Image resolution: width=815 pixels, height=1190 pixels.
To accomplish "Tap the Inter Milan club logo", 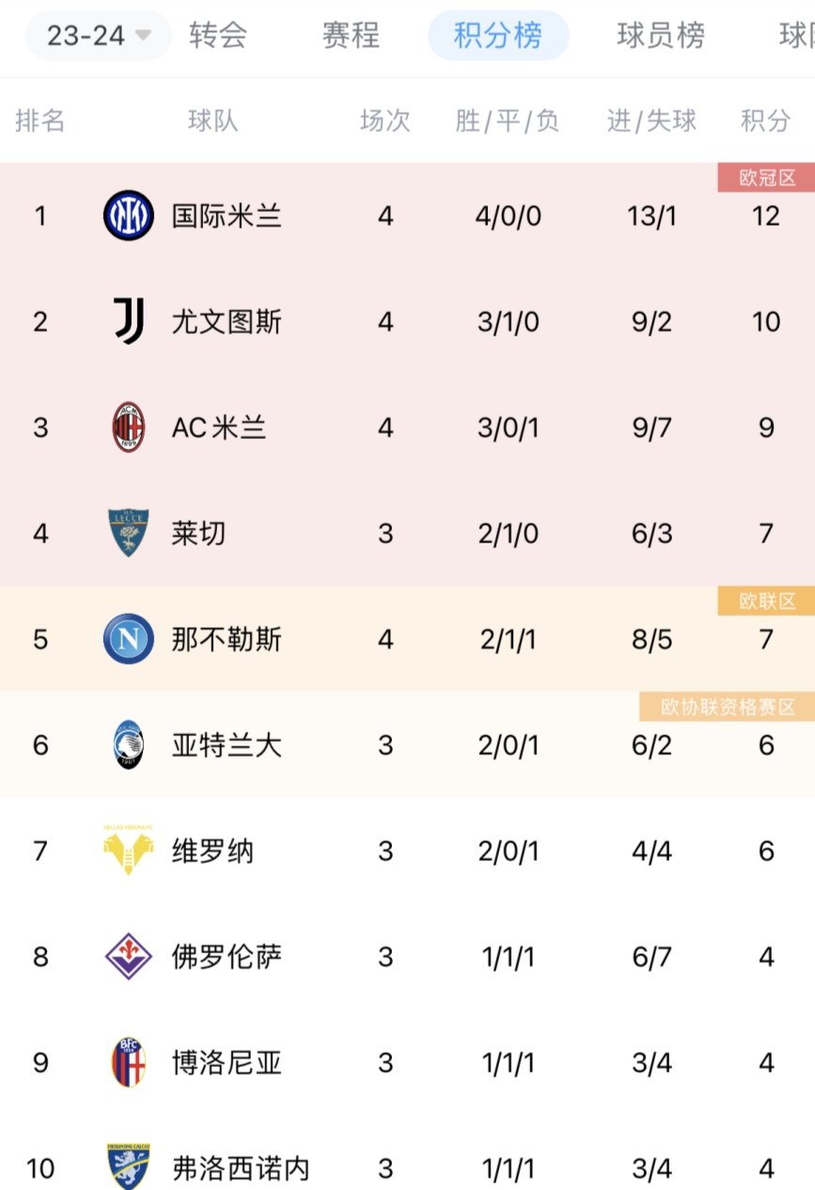I will [129, 216].
